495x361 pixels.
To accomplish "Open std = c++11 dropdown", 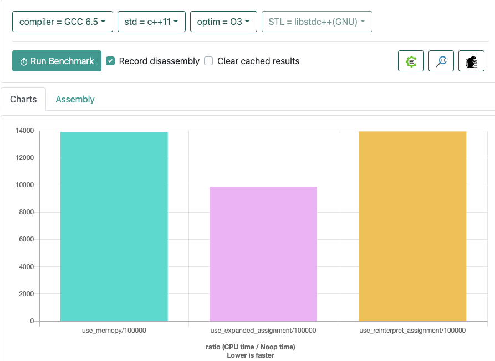I will point(151,22).
